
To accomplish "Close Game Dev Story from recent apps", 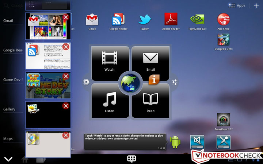I will (66, 76).
